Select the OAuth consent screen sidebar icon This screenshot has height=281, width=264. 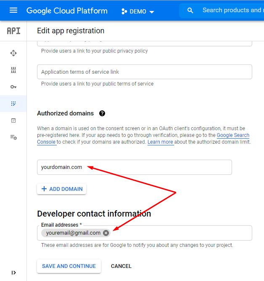click(x=13, y=104)
